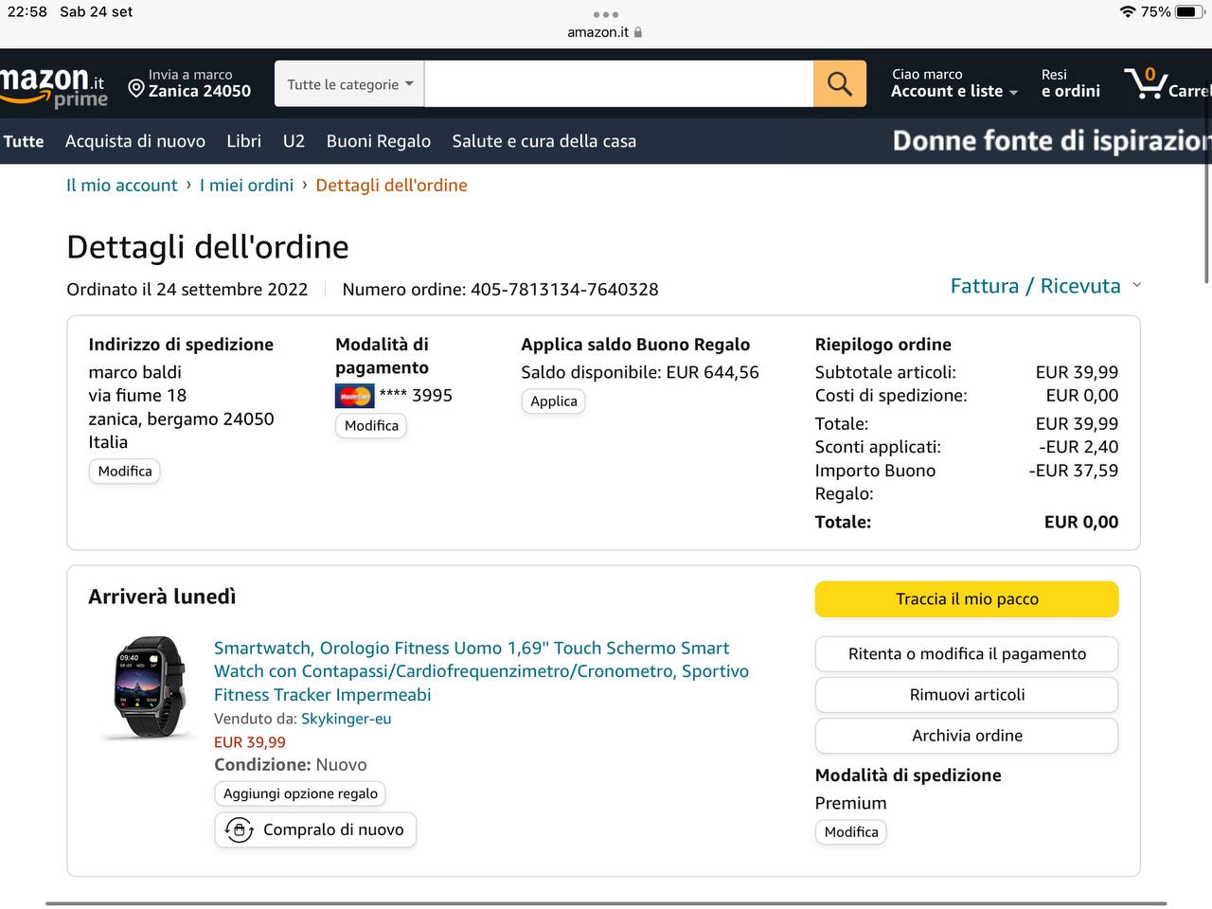Open the 'Tutte le categorie' dropdown
The height and width of the screenshot is (909, 1212).
point(349,84)
